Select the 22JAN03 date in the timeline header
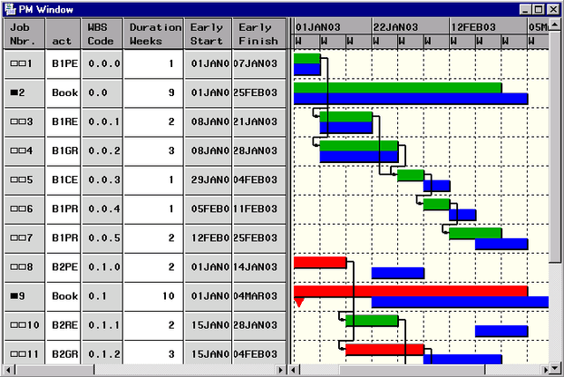Viewport: 564px width, 377px height. pyautogui.click(x=395, y=27)
